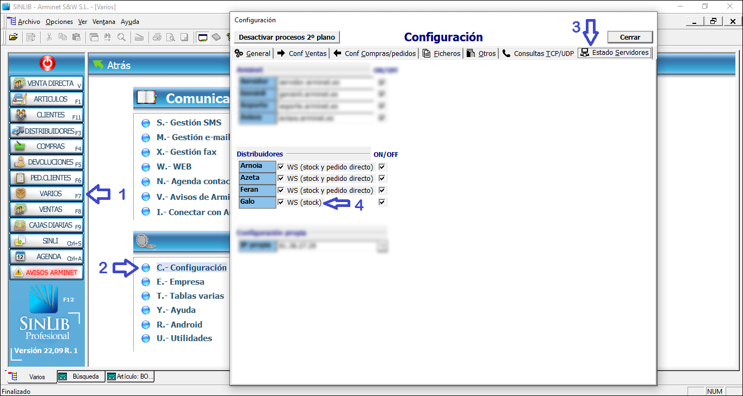This screenshot has height=396, width=743.
Task: Toggle the Arnoia ON/OFF checkbox
Action: coord(382,167)
